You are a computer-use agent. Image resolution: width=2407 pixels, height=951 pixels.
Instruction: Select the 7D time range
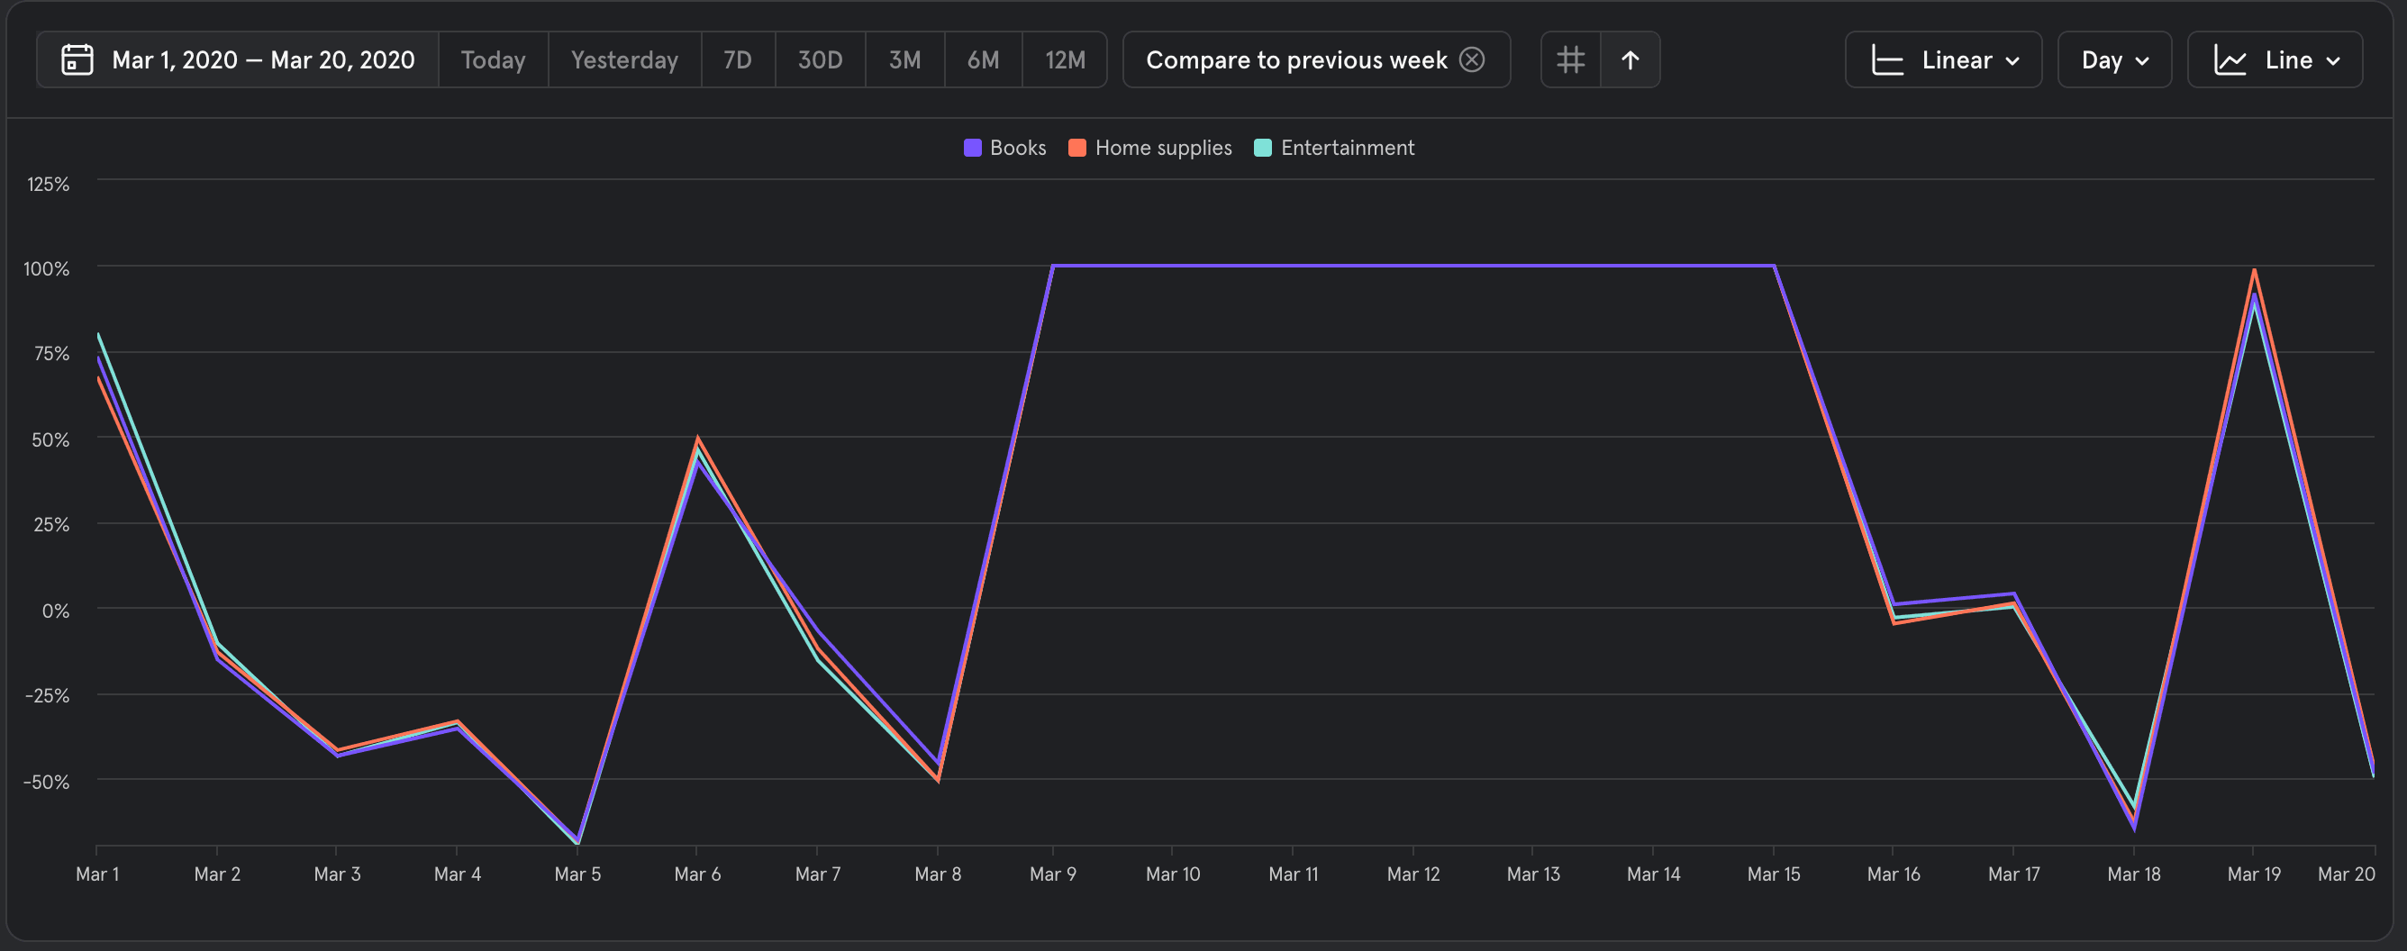click(x=737, y=59)
